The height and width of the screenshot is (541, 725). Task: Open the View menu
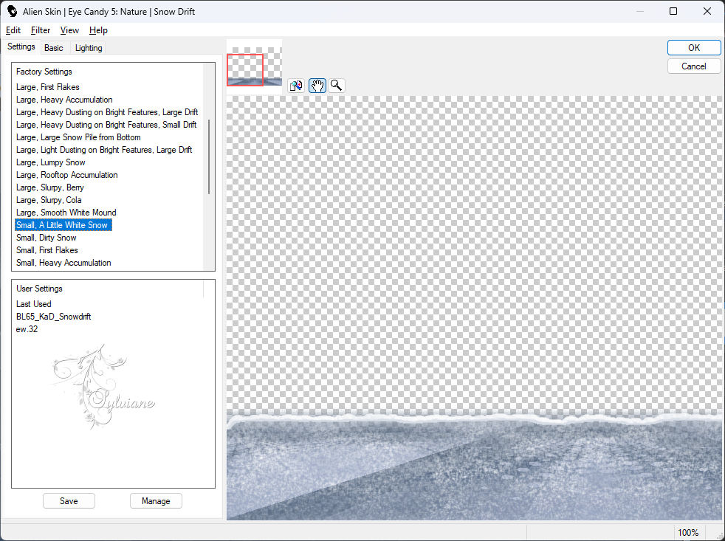pyautogui.click(x=69, y=30)
